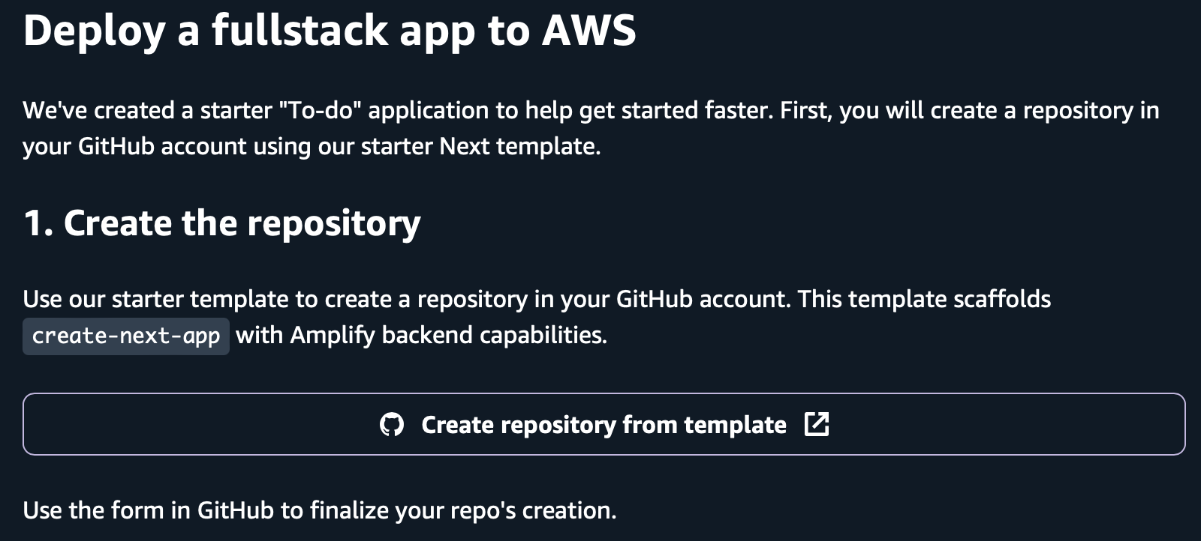Click the external-link glyph right of the label
The height and width of the screenshot is (541, 1201).
(817, 423)
